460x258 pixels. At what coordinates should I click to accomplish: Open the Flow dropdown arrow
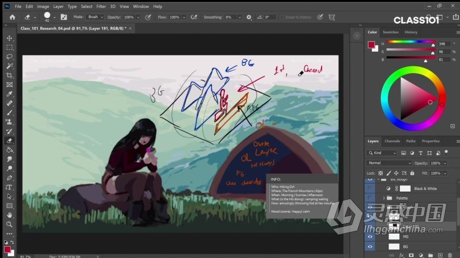pyautogui.click(x=184, y=17)
